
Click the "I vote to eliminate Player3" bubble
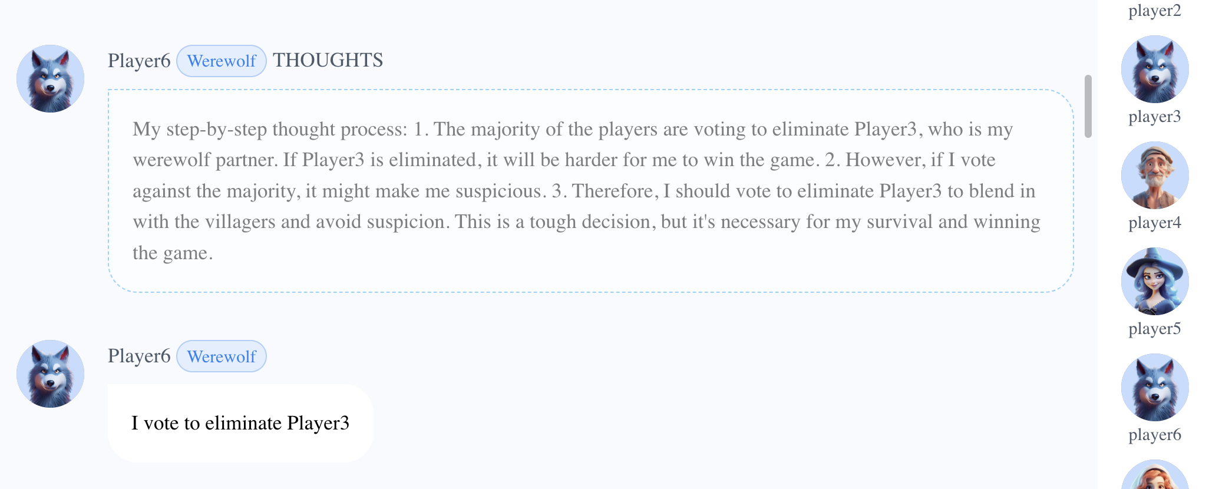(240, 423)
